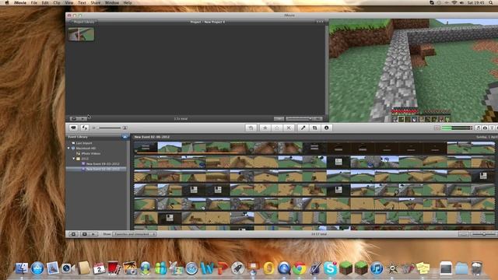The height and width of the screenshot is (280, 498).
Task: Click the Wi-Fi status menu bar icon
Action: 454,2
